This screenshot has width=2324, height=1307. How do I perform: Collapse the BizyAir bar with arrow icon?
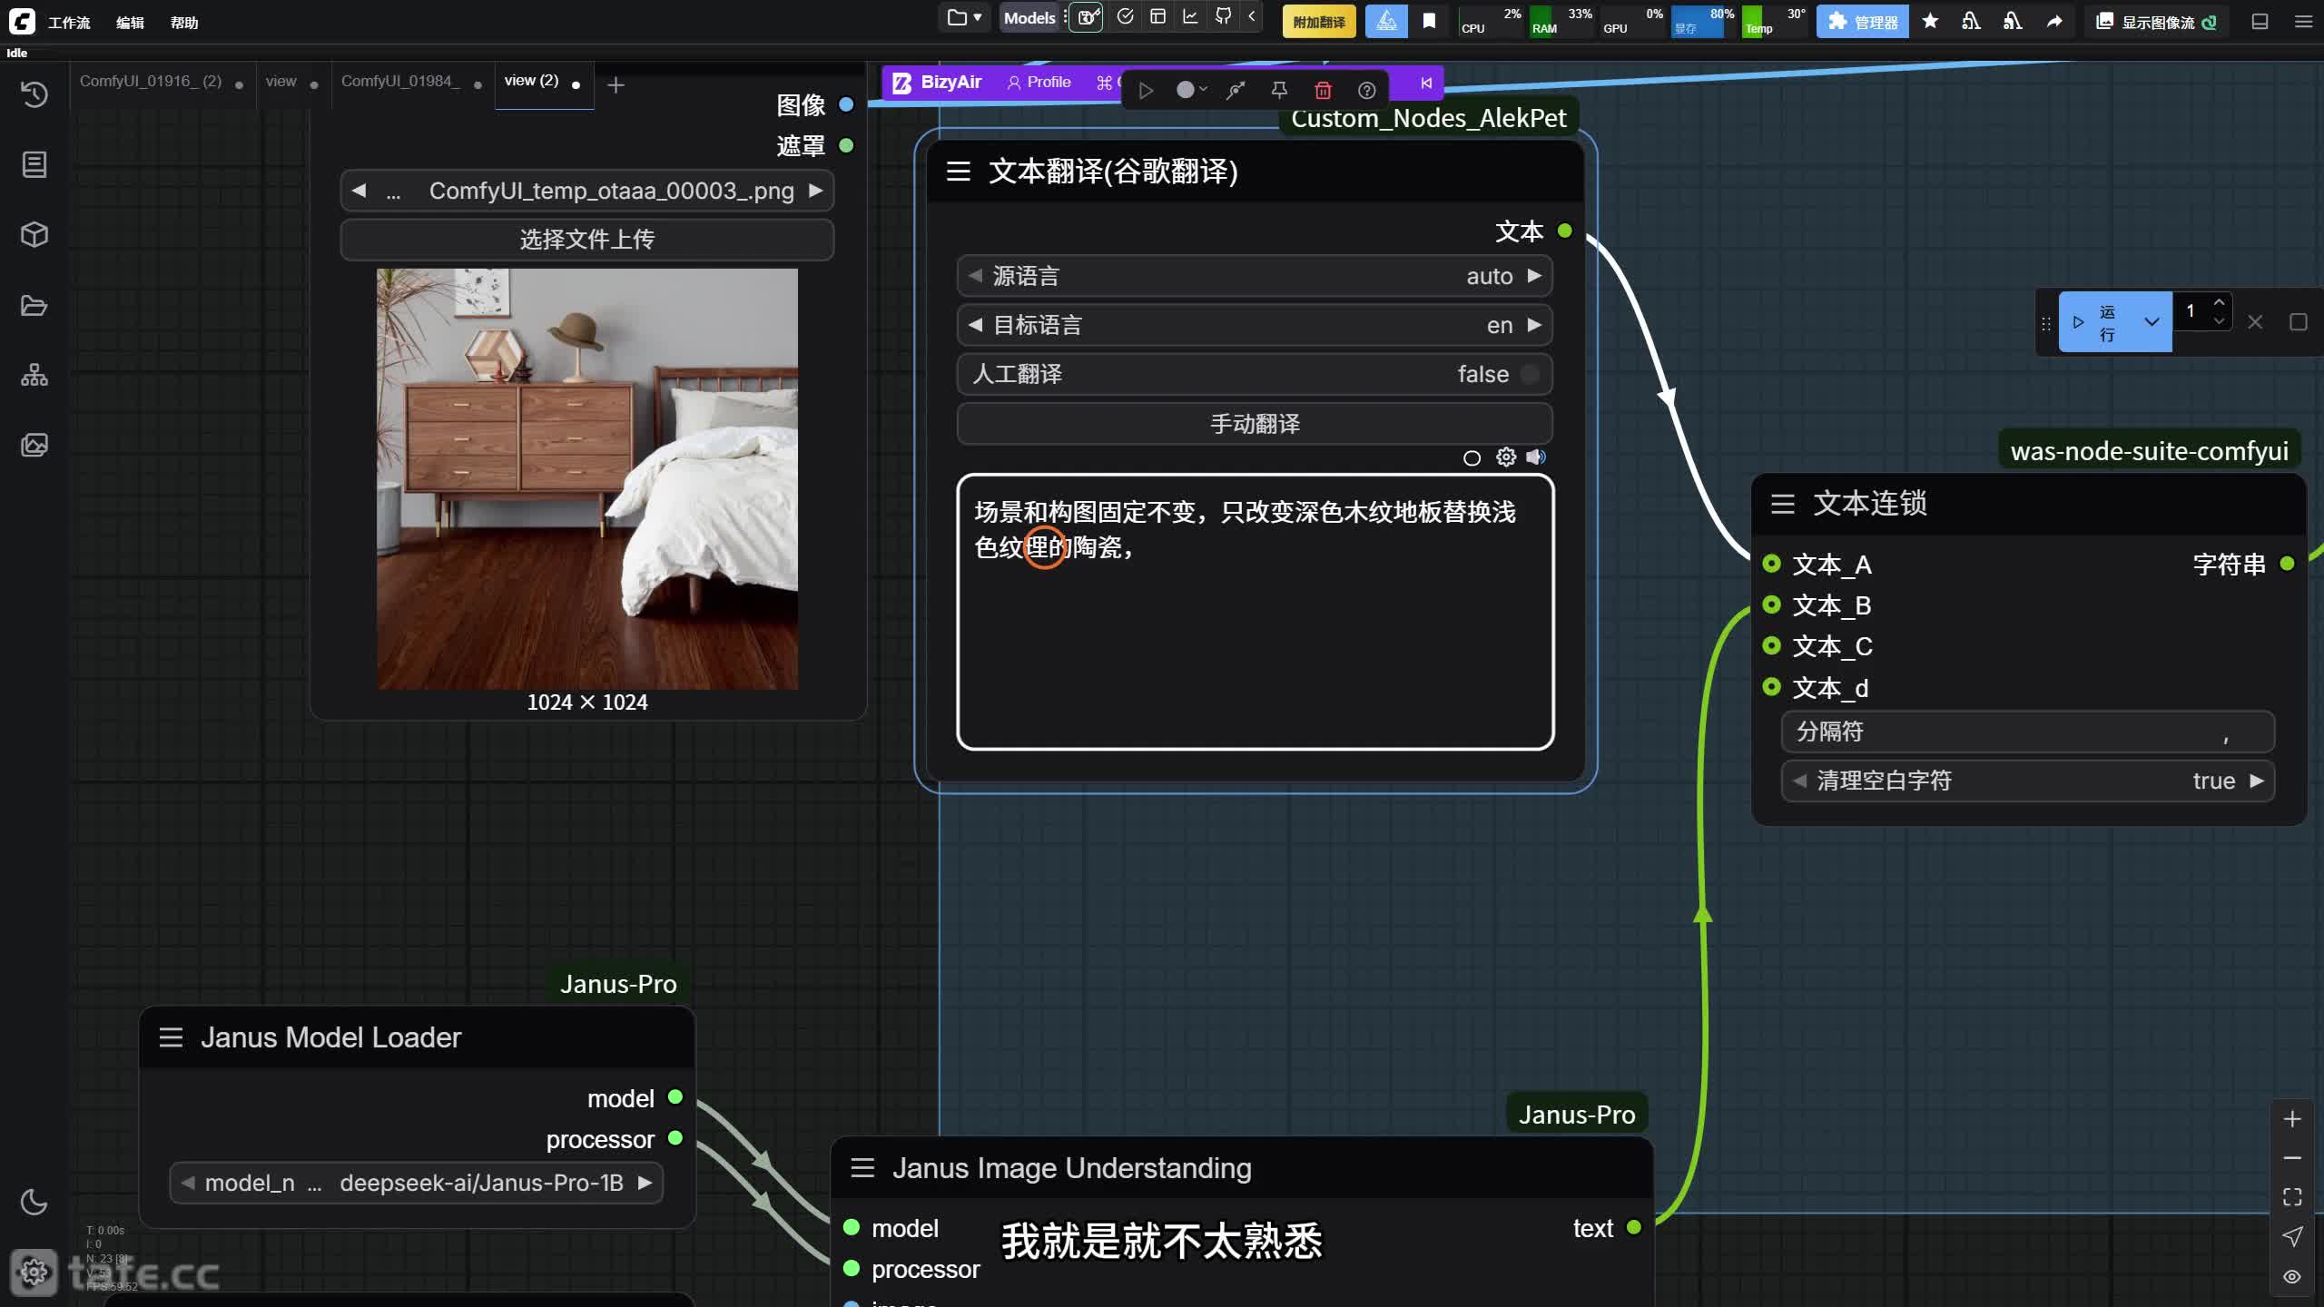click(x=1426, y=83)
